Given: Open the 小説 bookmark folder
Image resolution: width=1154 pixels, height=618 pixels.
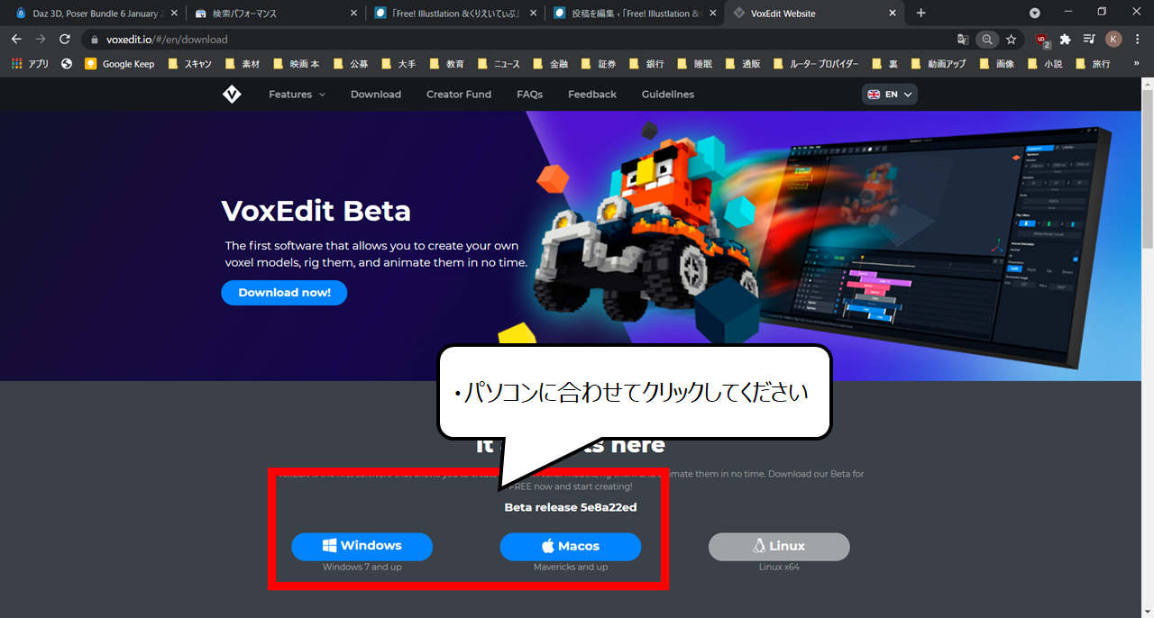Looking at the screenshot, I should (x=1044, y=64).
